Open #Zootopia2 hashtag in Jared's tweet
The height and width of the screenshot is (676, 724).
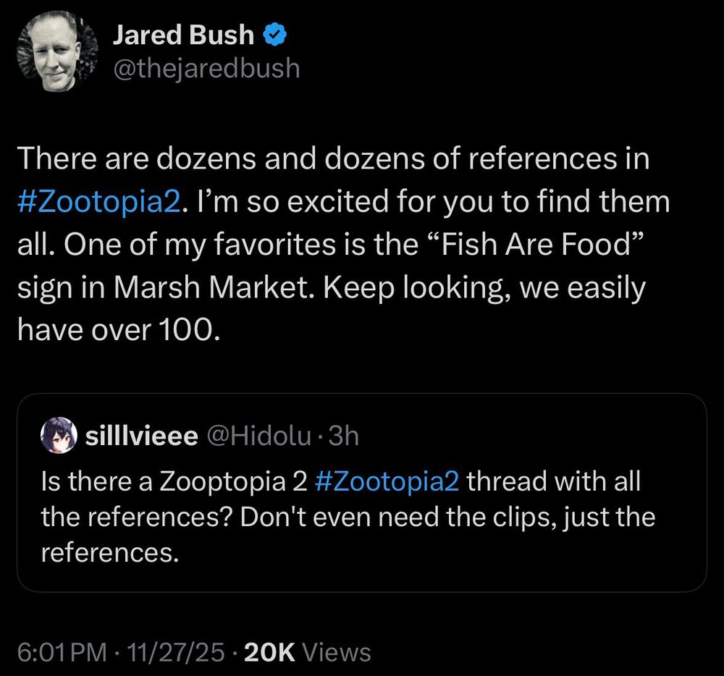[x=96, y=202]
